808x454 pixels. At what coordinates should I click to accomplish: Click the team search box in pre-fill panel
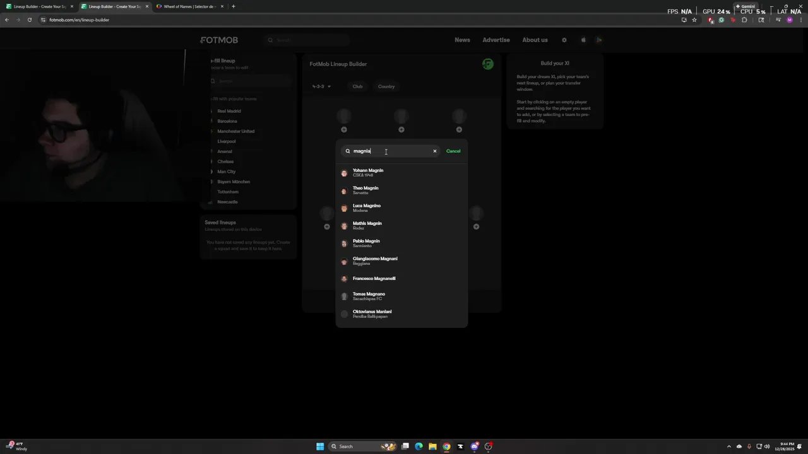(x=251, y=81)
